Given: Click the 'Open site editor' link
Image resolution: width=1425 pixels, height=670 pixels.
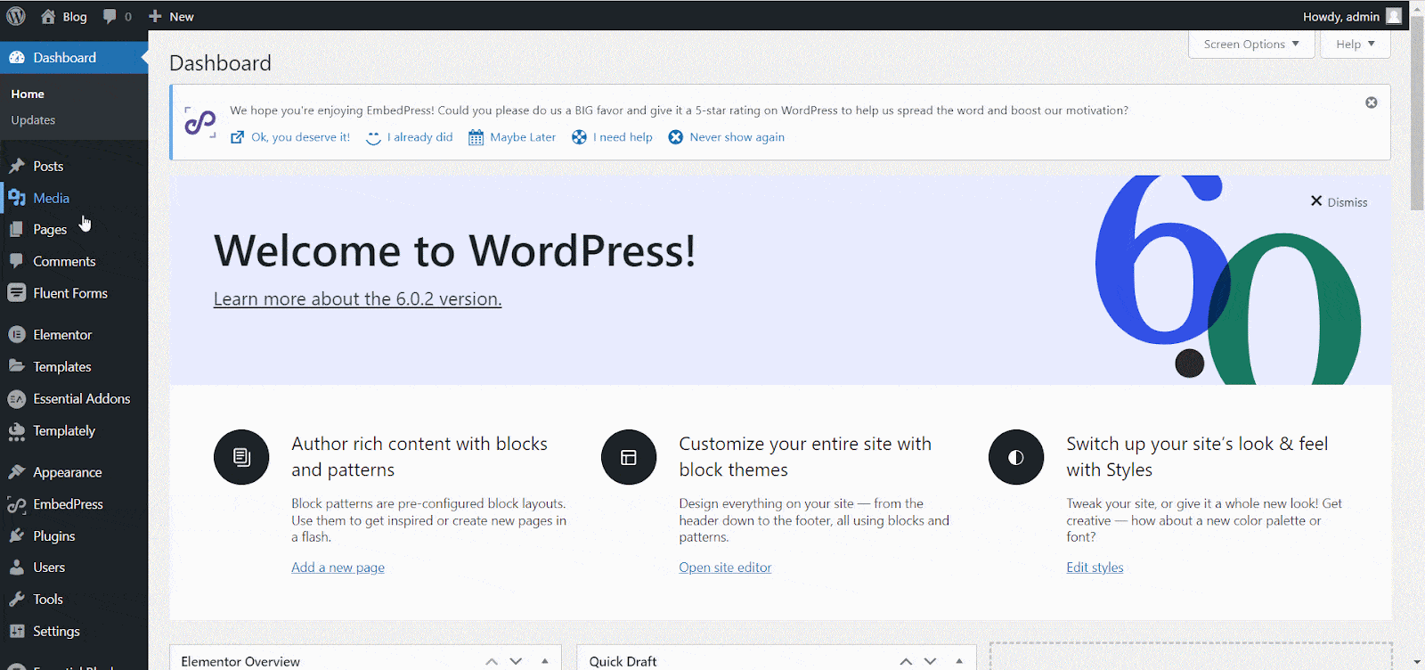Looking at the screenshot, I should click(725, 568).
